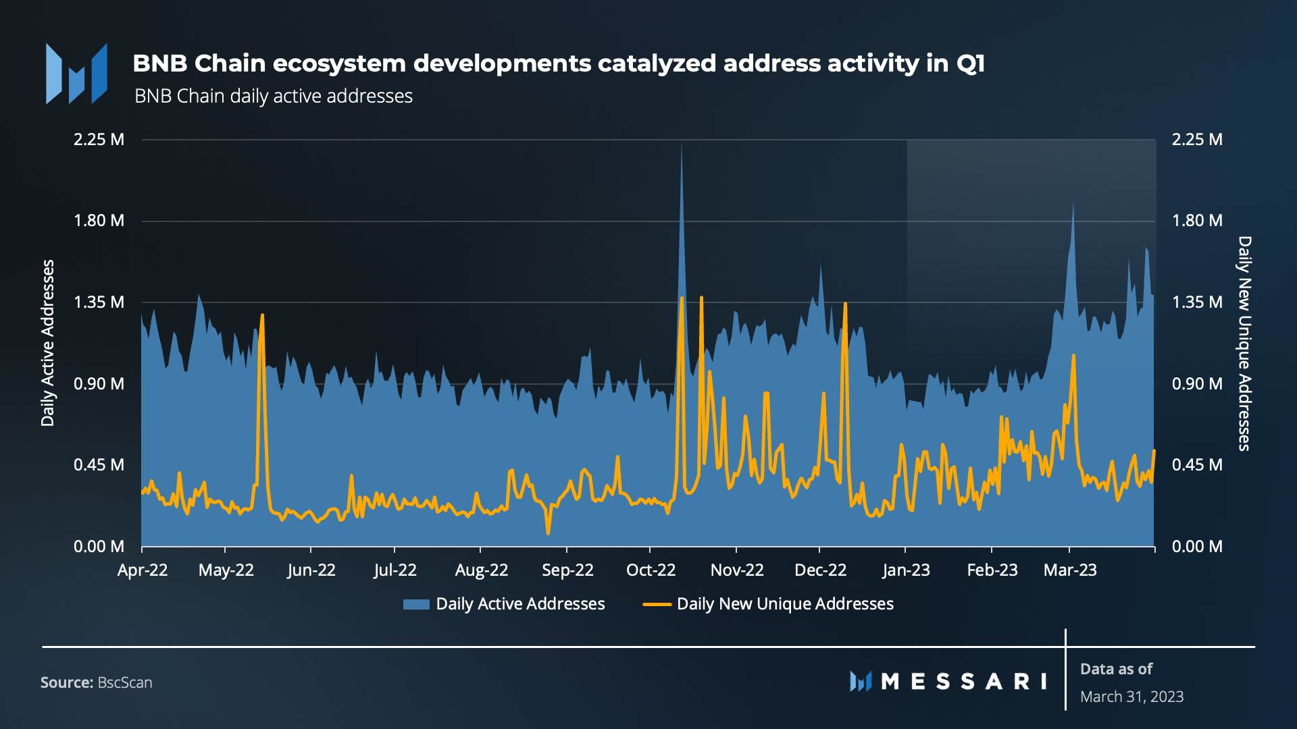1297x729 pixels.
Task: Click the small Messari logo beside wordmark
Action: (860, 681)
